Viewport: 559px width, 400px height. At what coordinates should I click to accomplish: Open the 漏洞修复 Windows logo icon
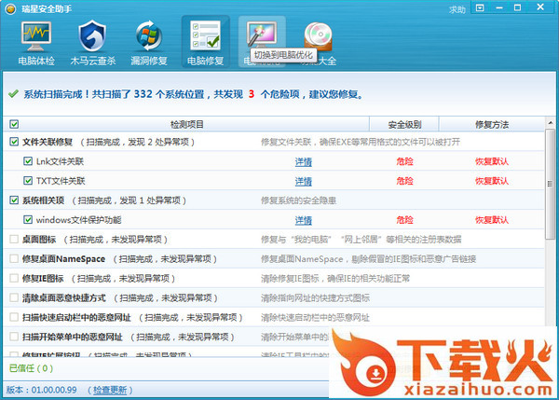coord(149,36)
